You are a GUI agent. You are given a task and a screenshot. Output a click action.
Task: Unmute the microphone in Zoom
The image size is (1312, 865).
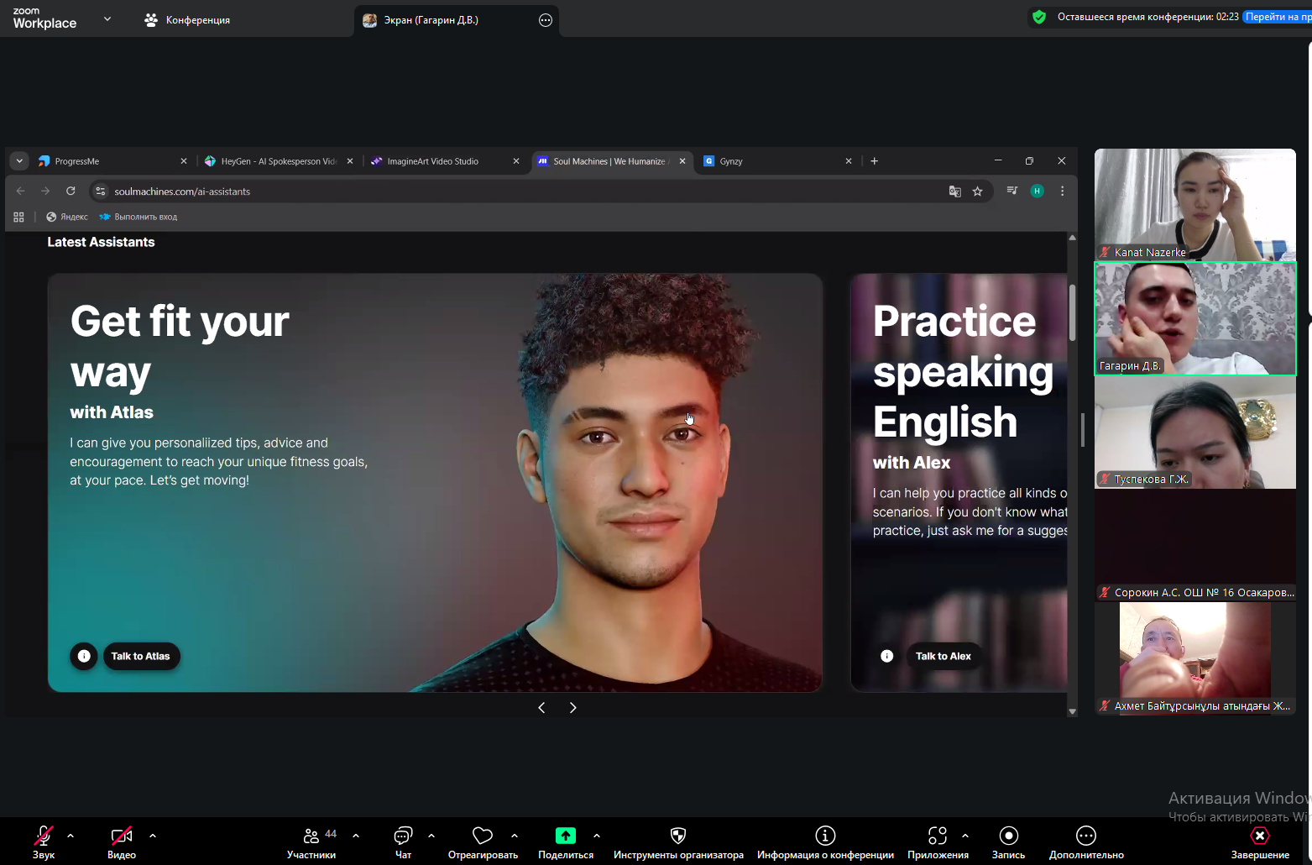(x=43, y=836)
